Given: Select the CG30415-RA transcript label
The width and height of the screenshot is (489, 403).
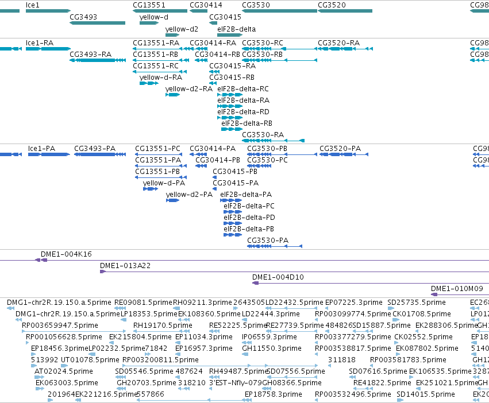Looking at the screenshot, I should [232, 66].
